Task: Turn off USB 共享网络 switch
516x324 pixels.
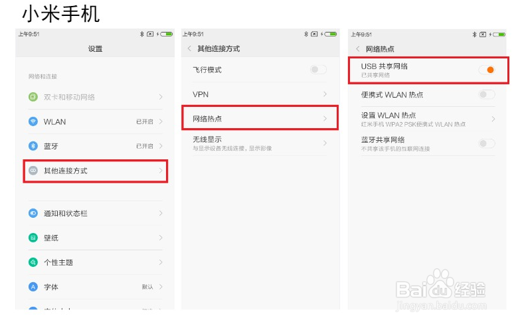Action: [487, 70]
